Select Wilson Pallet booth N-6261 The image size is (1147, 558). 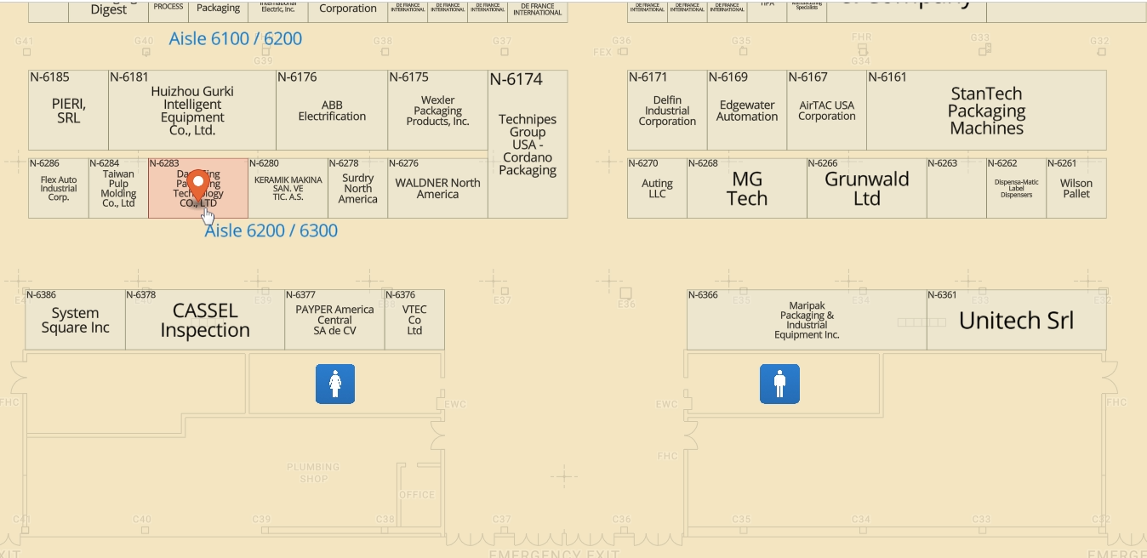(x=1076, y=188)
